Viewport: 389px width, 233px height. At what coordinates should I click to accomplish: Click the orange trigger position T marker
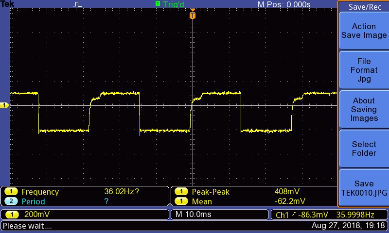pyautogui.click(x=193, y=15)
